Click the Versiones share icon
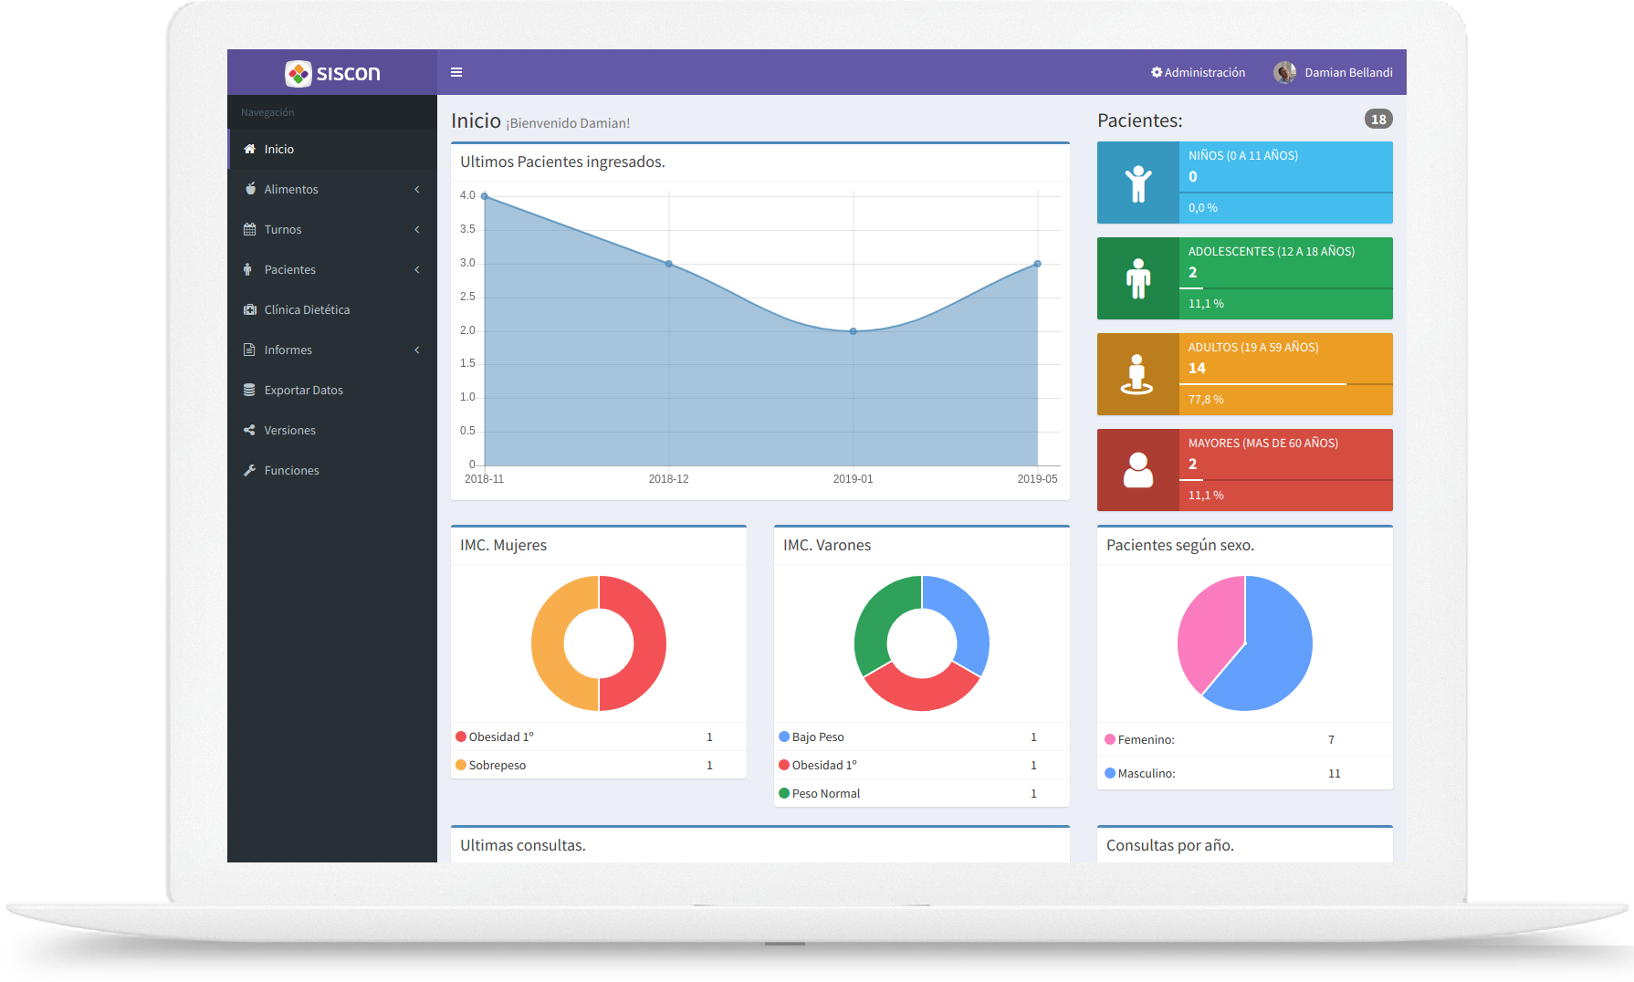 coord(249,430)
